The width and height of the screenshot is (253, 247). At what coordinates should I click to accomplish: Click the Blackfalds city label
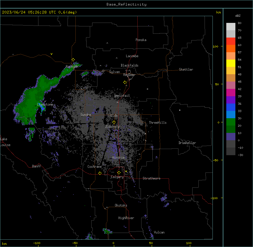pyautogui.click(x=129, y=65)
